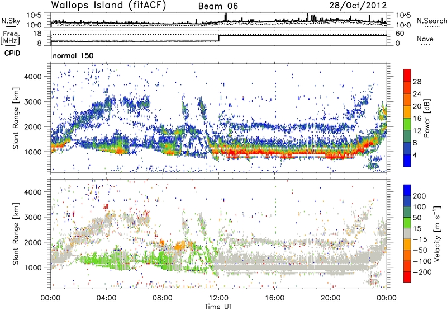Click the '1000' tick on the velocity panel
This screenshot has width=447, height=310.
click(x=33, y=267)
